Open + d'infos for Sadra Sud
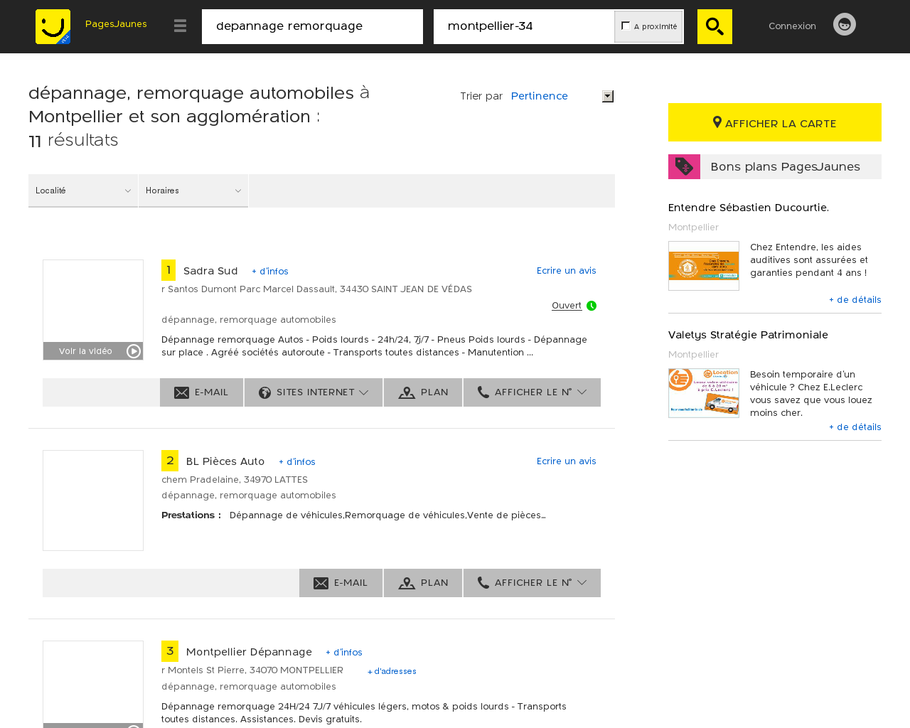Screen dimensions: 910x728 [270, 272]
